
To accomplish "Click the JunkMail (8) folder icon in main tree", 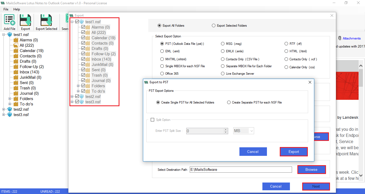I will [16, 77].
